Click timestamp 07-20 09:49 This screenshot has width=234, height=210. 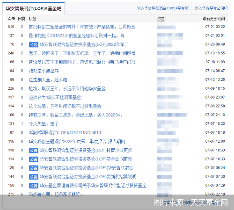[x=215, y=44]
